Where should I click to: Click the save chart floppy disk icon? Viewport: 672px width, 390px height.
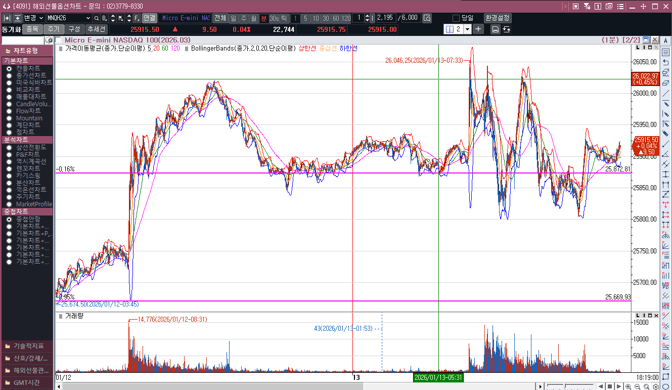tap(496, 29)
